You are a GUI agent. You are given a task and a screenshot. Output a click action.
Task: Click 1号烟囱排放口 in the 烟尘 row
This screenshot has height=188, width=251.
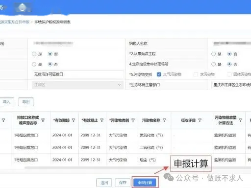(x=26, y=160)
